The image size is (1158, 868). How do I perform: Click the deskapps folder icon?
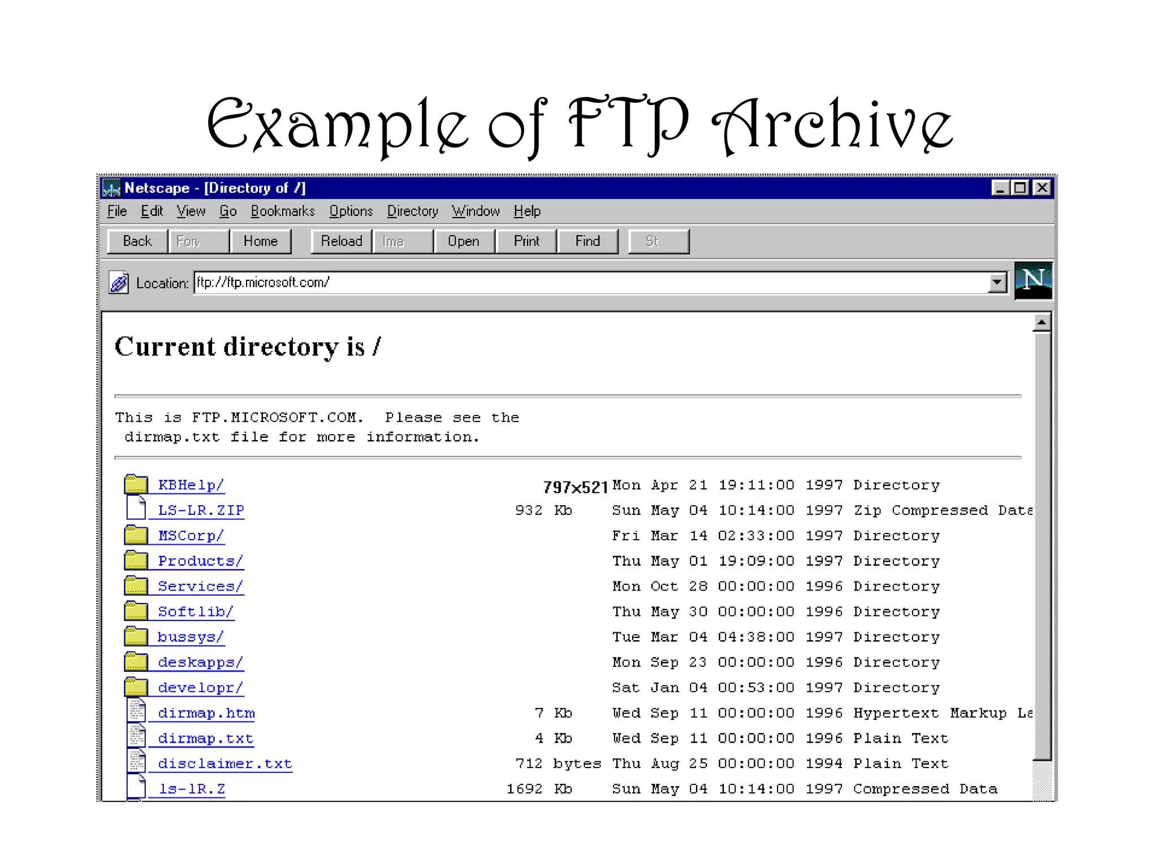click(136, 662)
